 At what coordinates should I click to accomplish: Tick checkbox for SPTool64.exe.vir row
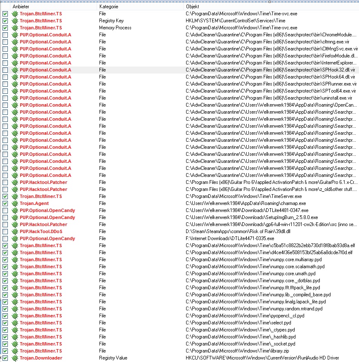tap(5, 91)
